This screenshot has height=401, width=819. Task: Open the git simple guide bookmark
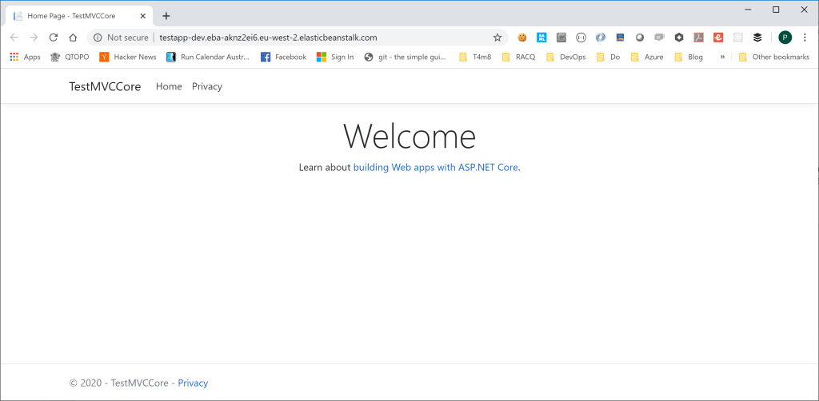click(406, 57)
